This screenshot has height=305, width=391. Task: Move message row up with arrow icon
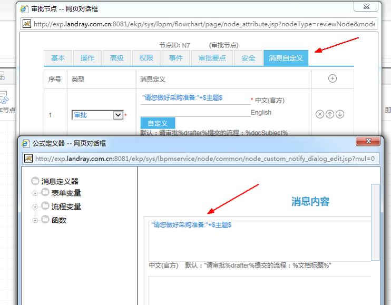329,114
